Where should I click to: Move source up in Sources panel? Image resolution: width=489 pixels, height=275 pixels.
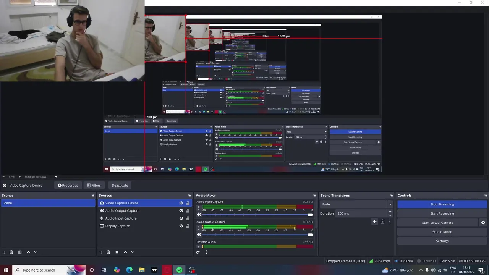coord(125,252)
